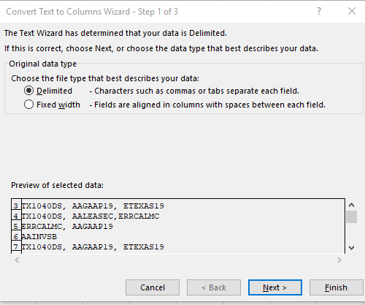The image size is (365, 305).
Task: Select the Delimited radio button
Action: pyautogui.click(x=28, y=91)
